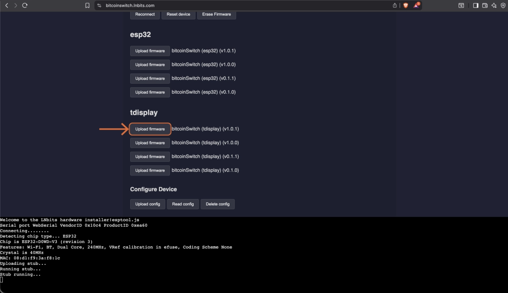The image size is (508, 293).
Task: Toggle the browser sidebar panel icon
Action: click(475, 6)
